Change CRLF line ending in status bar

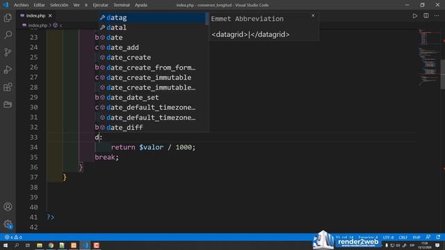[403, 237]
